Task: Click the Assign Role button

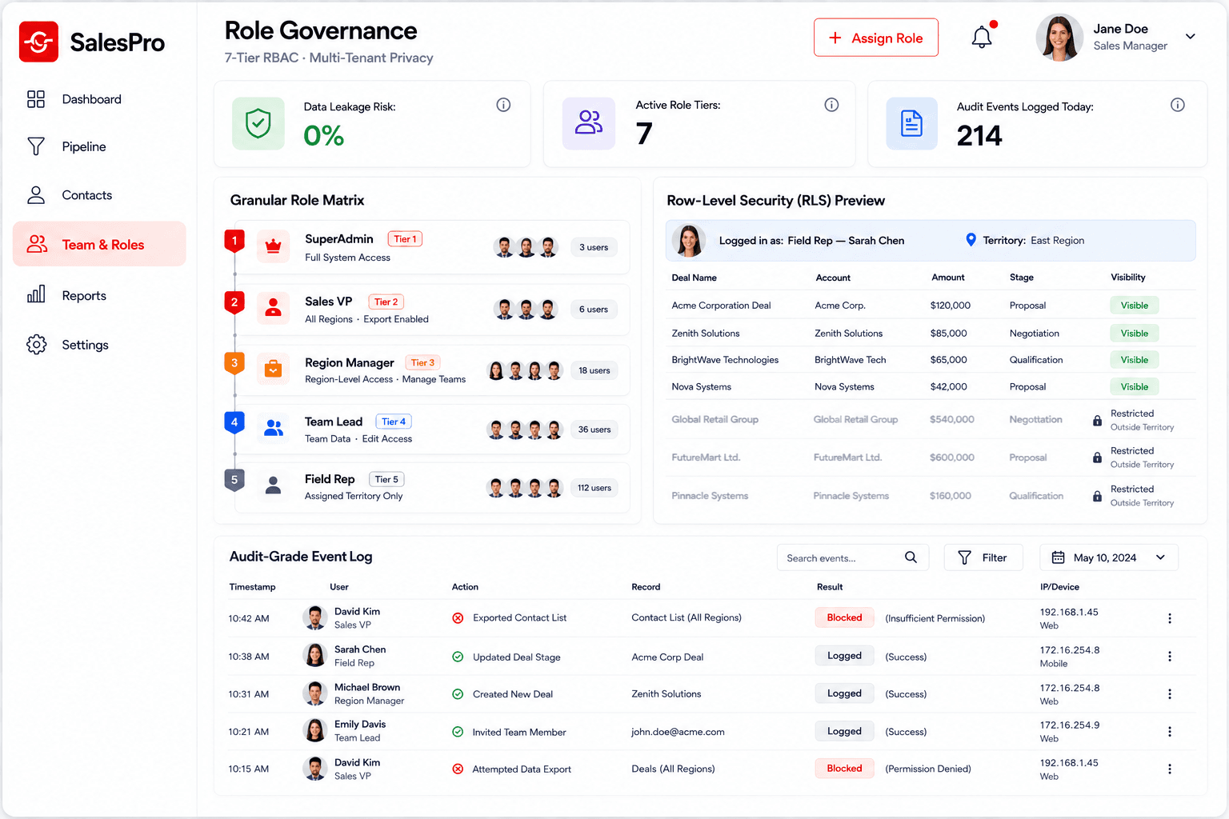Action: point(876,38)
